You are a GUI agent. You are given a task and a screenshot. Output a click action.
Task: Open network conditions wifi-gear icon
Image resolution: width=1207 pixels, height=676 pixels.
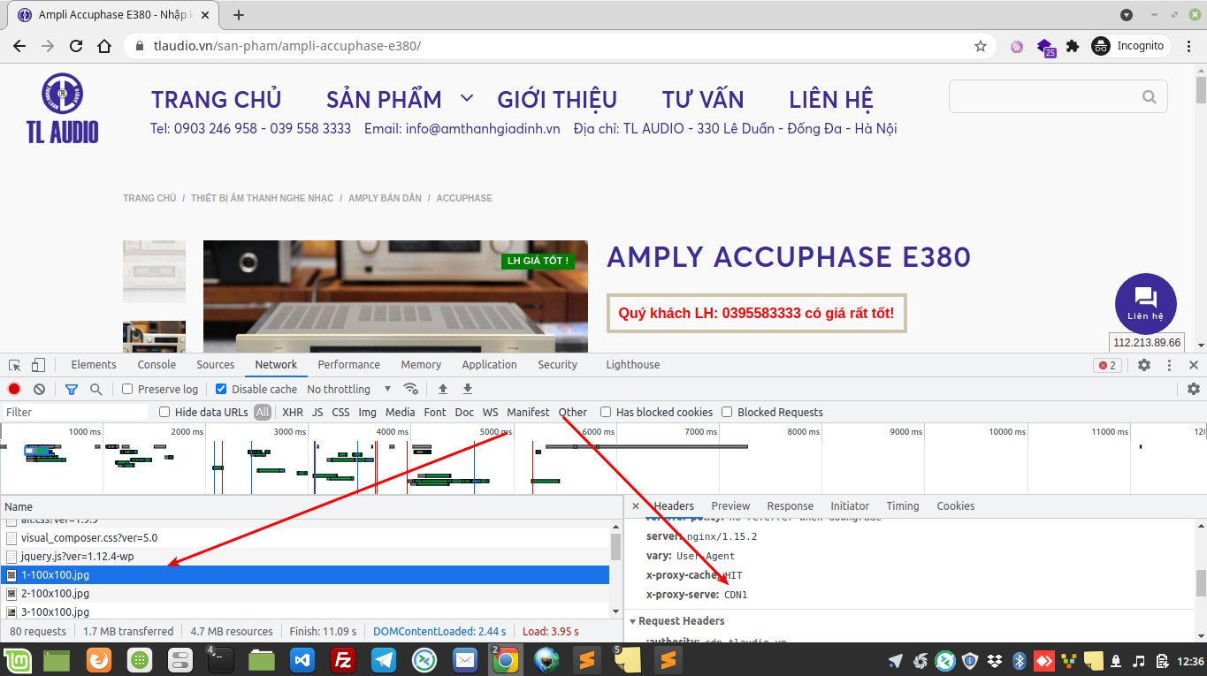[410, 389]
